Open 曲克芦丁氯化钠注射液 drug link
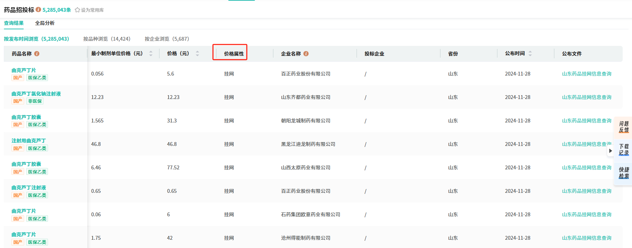Screen dimensions: 632x248 point(36,94)
